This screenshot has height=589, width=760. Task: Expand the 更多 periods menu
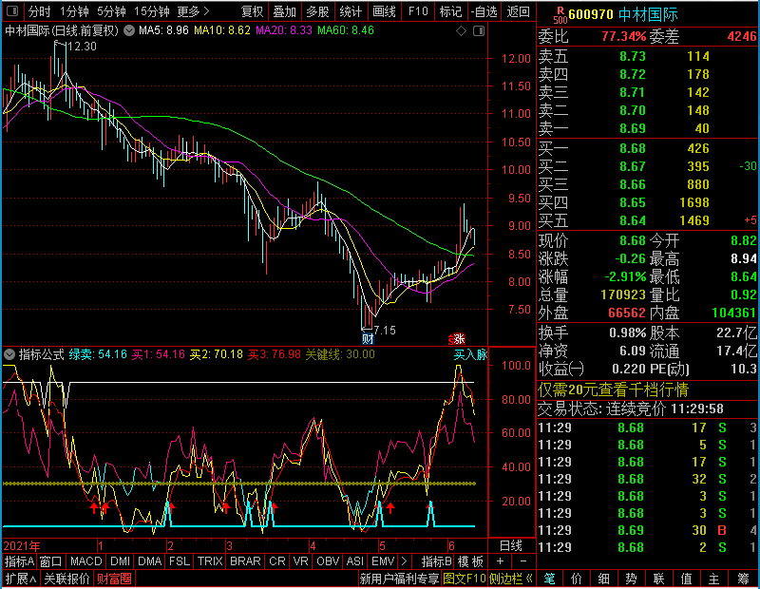[193, 11]
